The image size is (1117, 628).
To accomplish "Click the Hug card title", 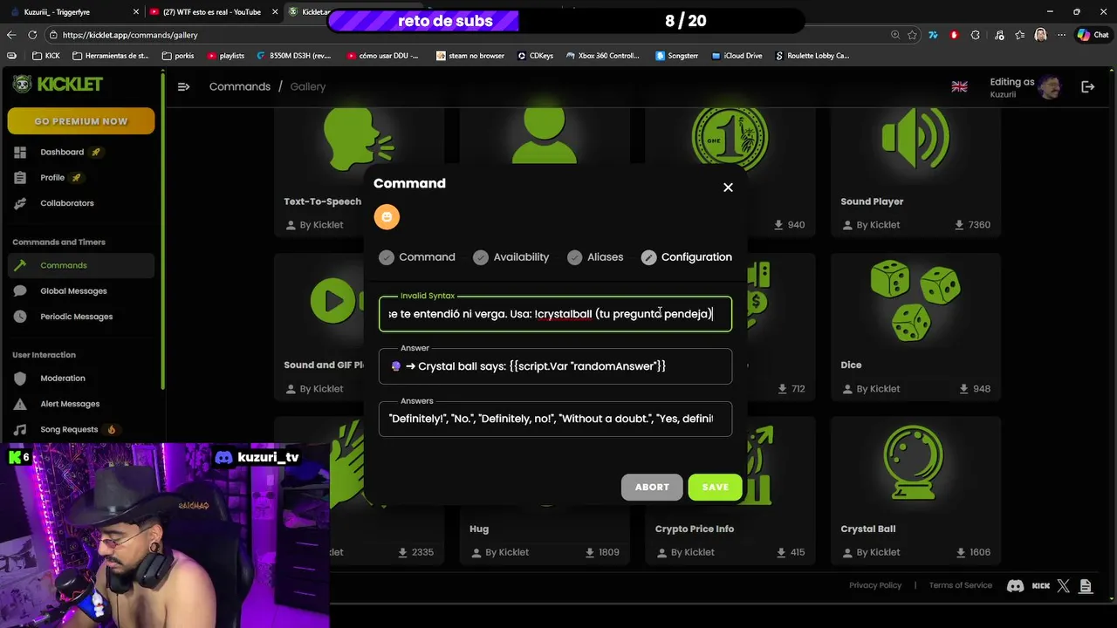I will [x=479, y=529].
